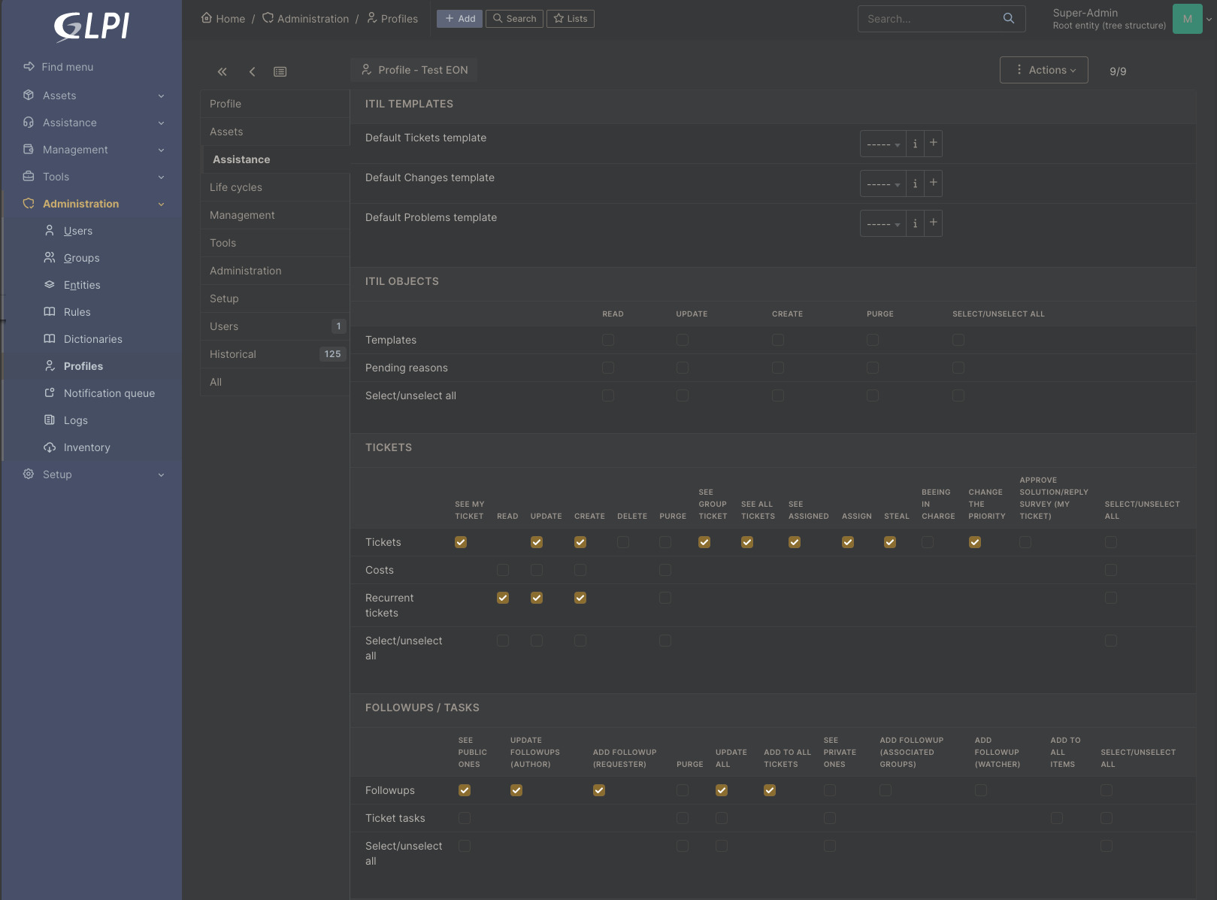Go to the first record with double chevron icon
Viewport: 1217px width, 900px height.
click(x=222, y=71)
